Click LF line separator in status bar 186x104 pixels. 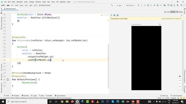[x=163, y=98]
